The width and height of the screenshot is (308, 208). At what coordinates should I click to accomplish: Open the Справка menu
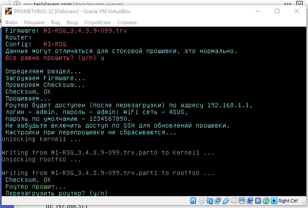[126, 22]
